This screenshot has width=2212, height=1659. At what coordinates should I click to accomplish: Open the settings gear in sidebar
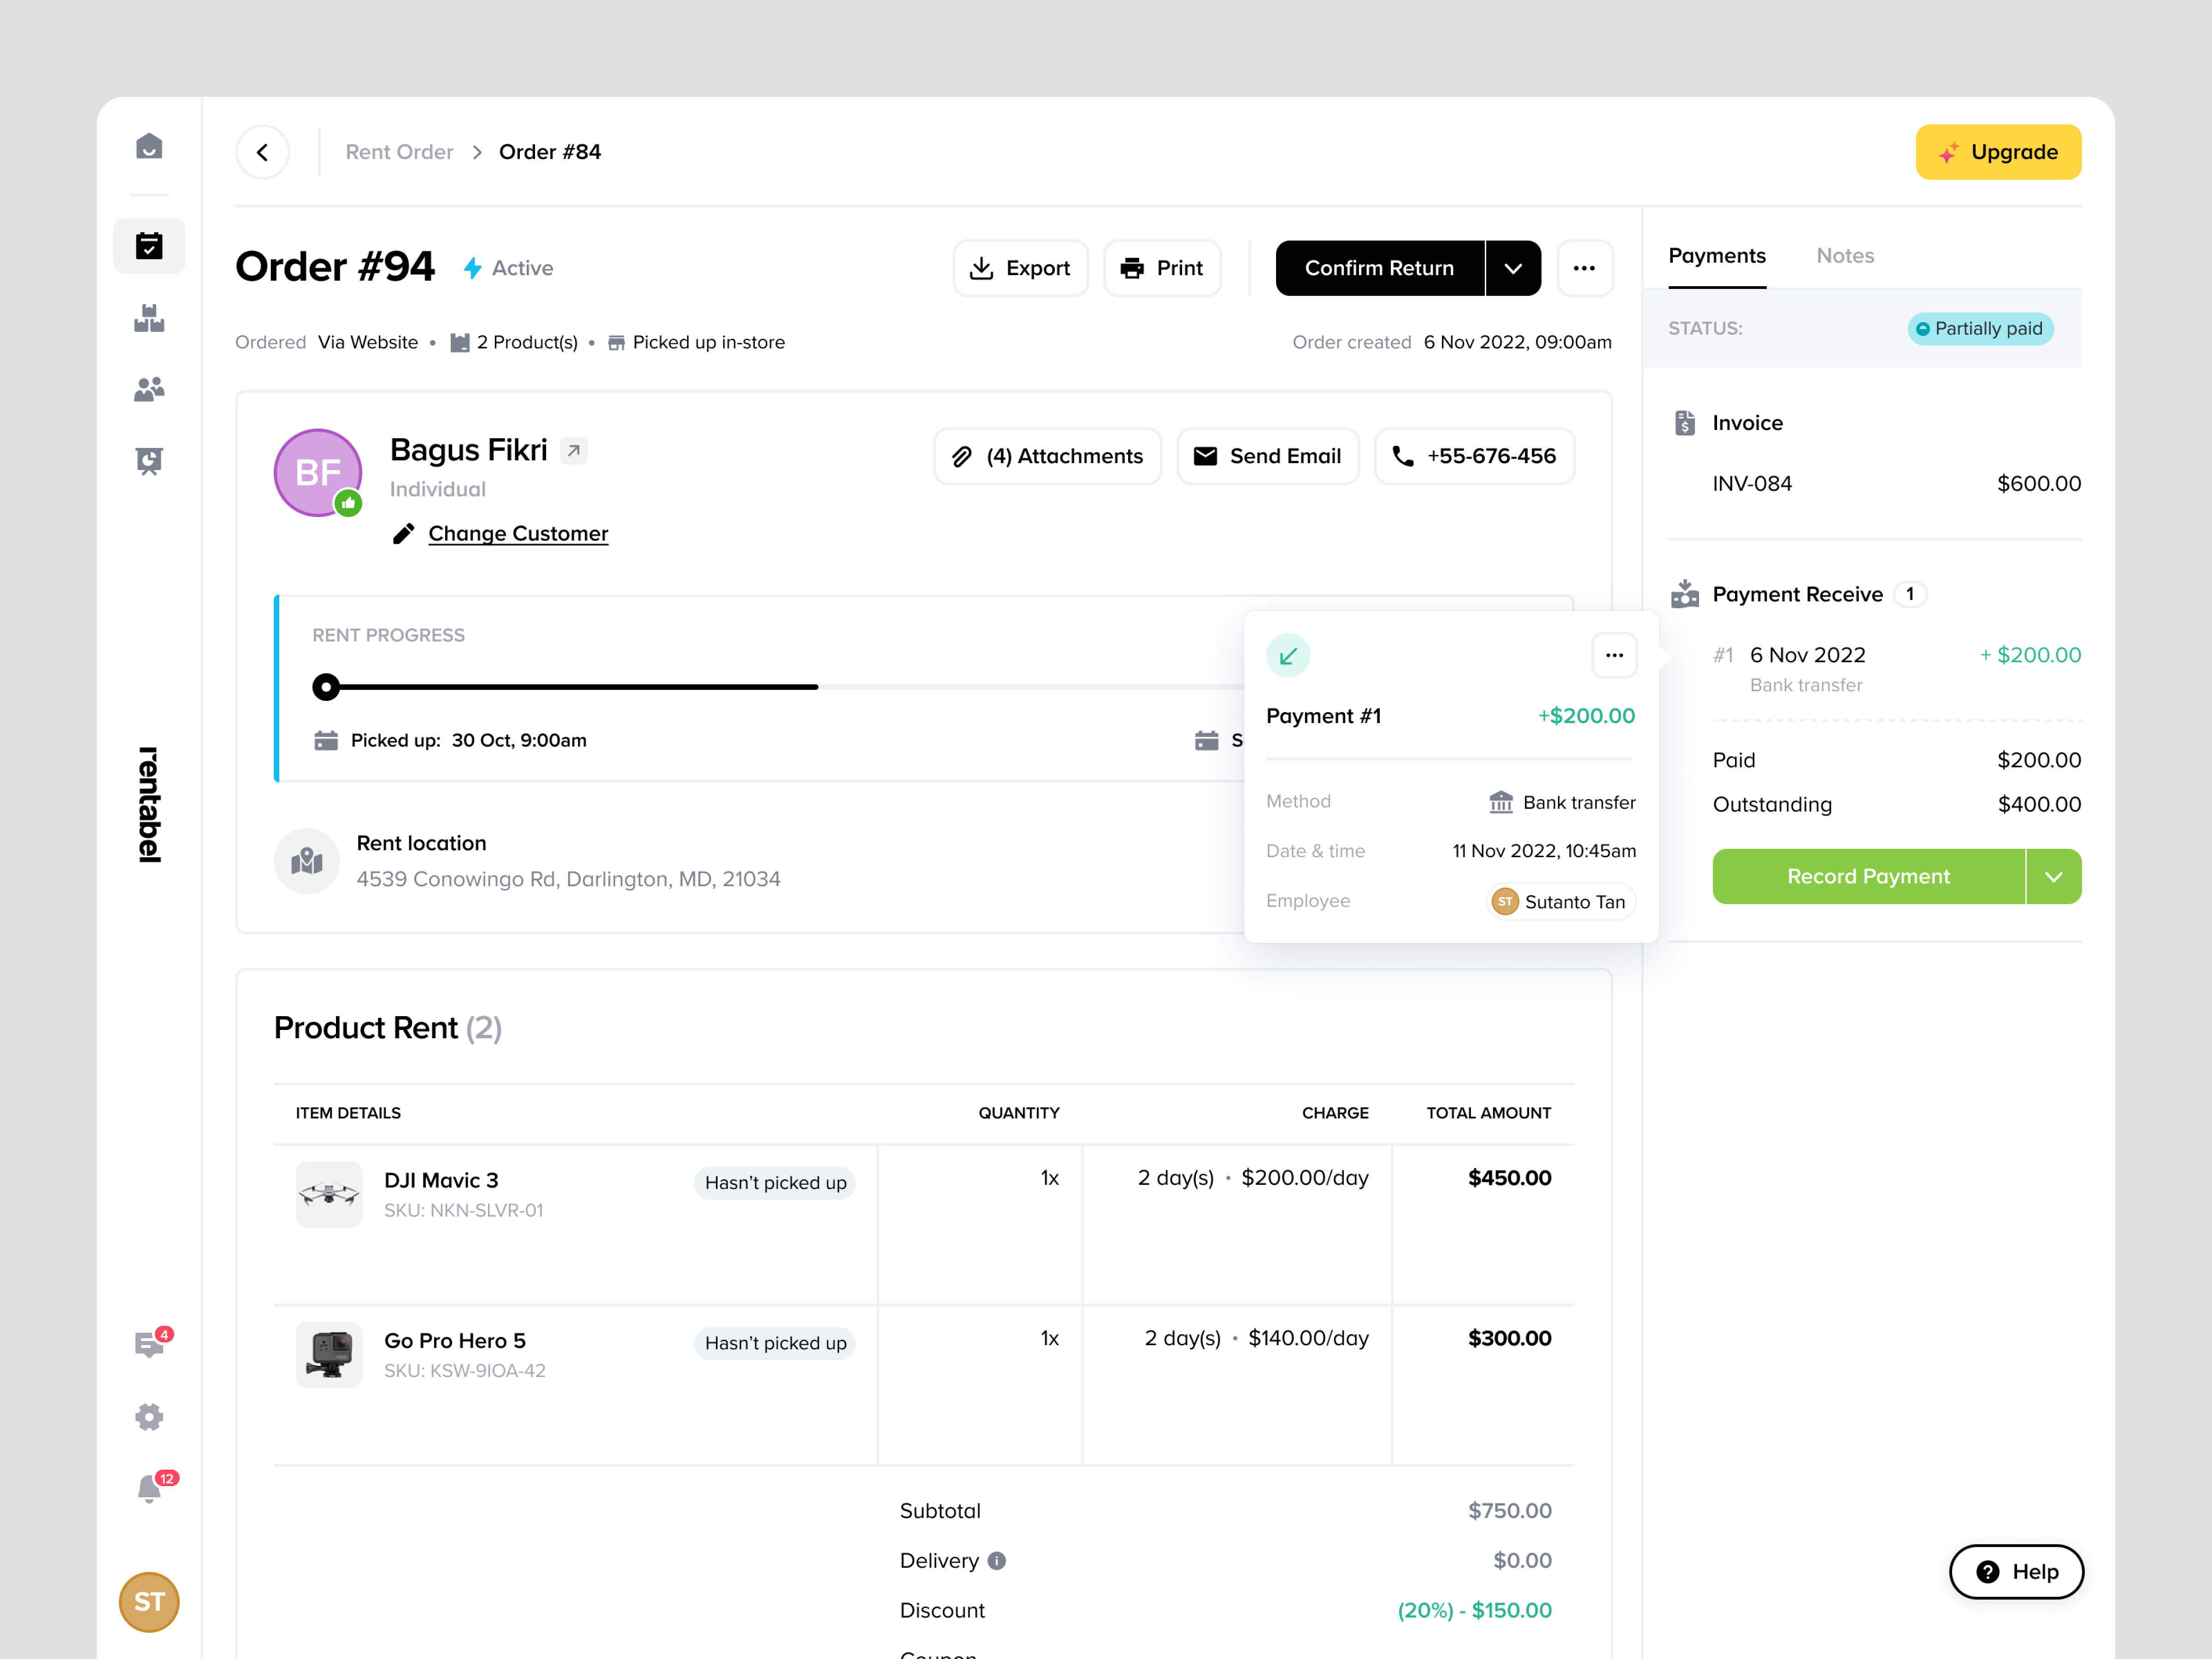(149, 1416)
